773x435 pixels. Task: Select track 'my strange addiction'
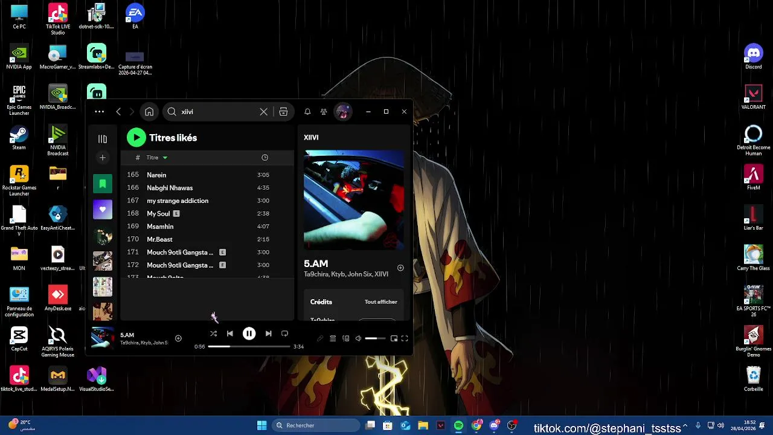[x=207, y=201]
